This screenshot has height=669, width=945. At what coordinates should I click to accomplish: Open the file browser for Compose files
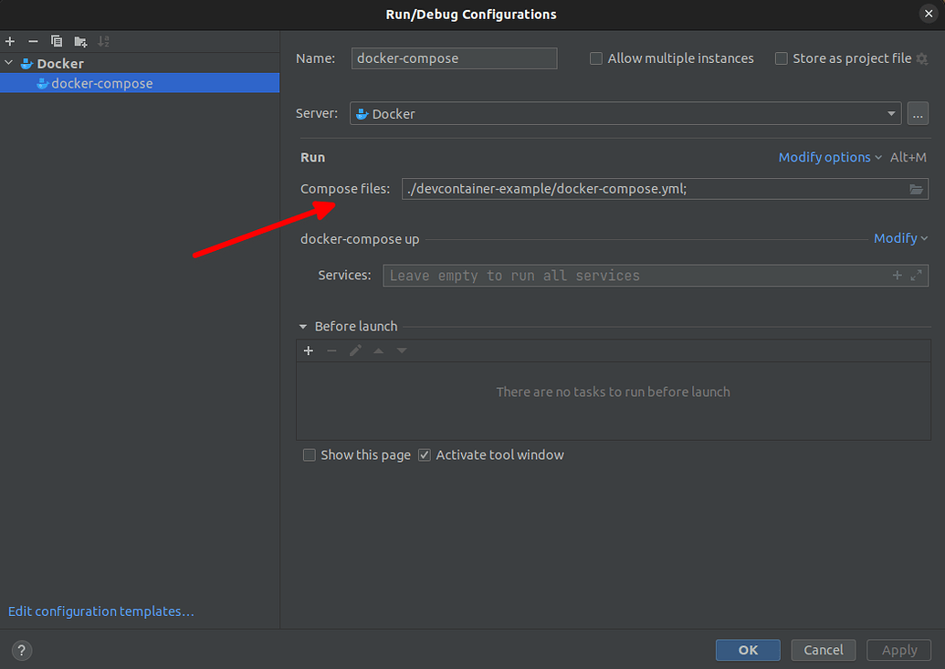pyautogui.click(x=917, y=189)
